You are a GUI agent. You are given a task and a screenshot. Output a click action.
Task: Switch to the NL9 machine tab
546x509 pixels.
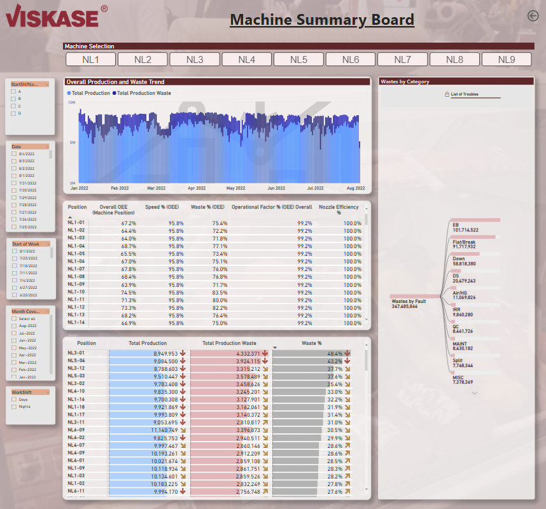pyautogui.click(x=506, y=59)
